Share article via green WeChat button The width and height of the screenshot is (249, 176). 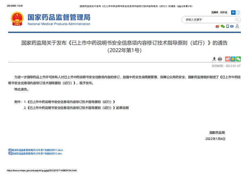238,59
